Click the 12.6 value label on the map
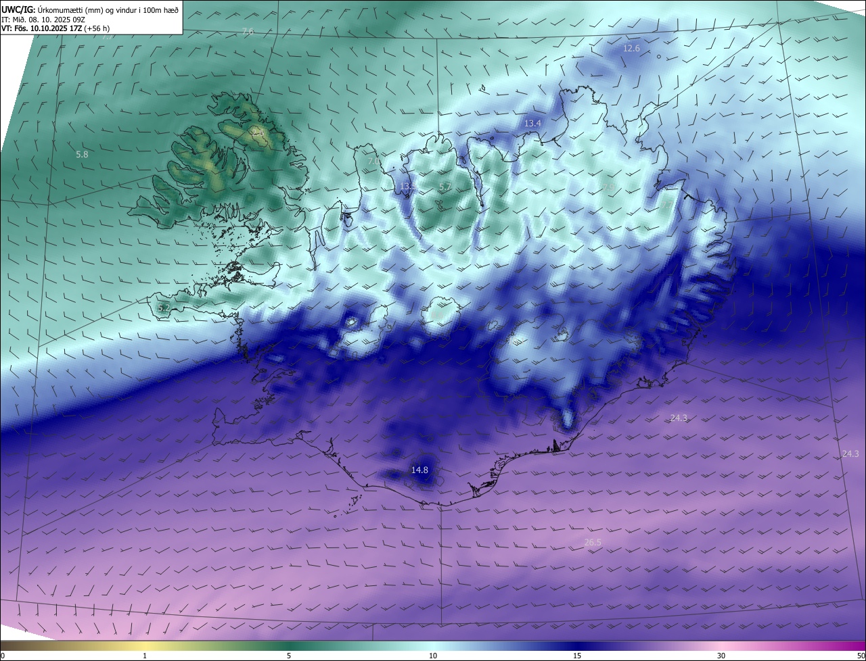 [x=631, y=48]
